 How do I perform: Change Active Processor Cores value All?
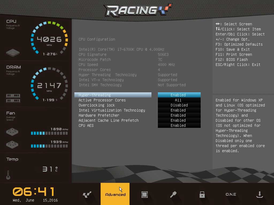click(179, 100)
